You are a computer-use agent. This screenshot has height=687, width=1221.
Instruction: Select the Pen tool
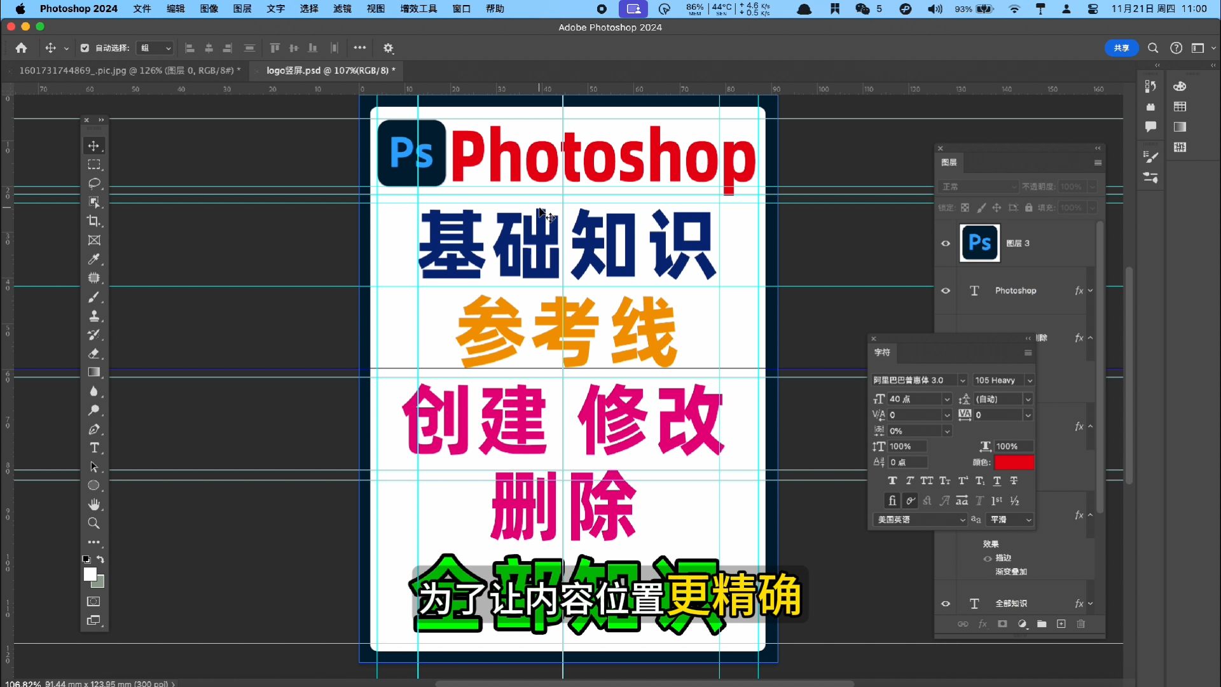(94, 429)
